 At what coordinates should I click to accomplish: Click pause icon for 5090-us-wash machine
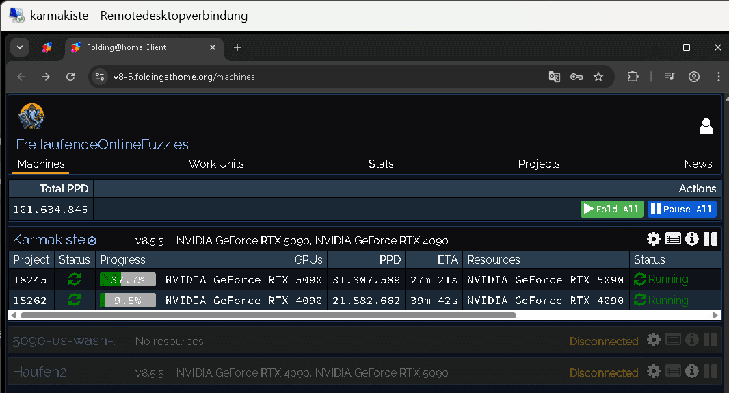711,340
